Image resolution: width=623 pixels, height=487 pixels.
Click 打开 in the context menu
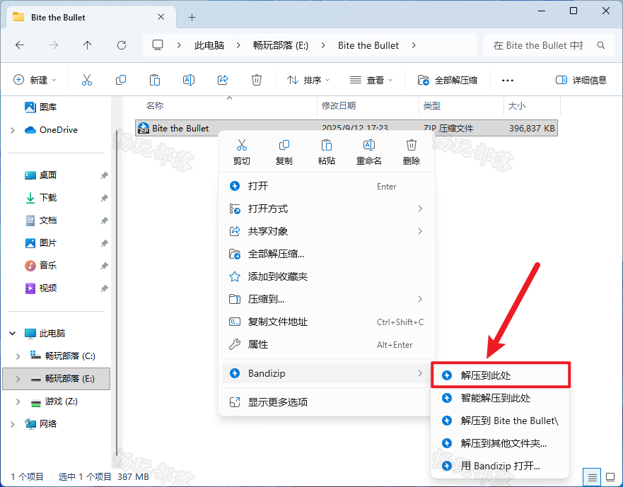coord(327,186)
